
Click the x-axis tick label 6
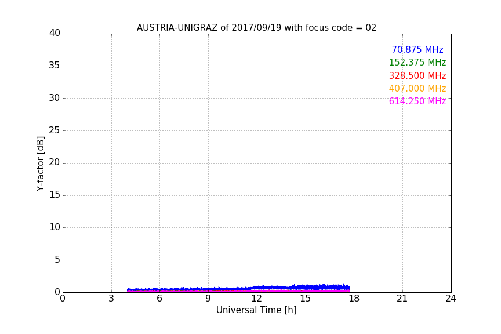[x=159, y=299]
